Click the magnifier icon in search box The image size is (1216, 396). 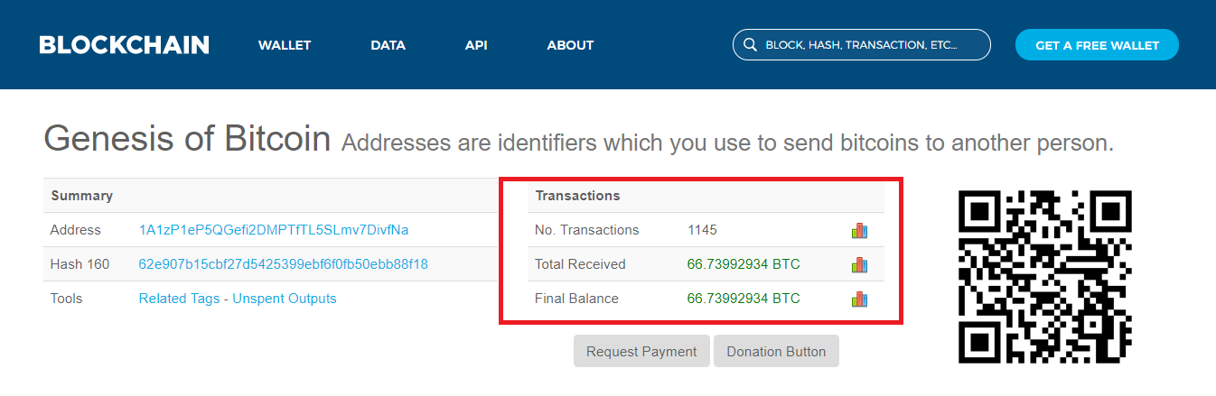(x=749, y=44)
